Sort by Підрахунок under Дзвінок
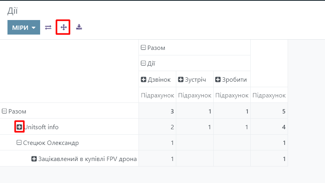The image size is (325, 183). click(x=157, y=95)
